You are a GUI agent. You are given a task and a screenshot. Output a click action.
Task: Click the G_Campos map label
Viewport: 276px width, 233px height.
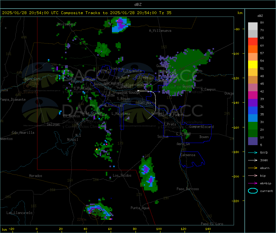(x=209, y=89)
